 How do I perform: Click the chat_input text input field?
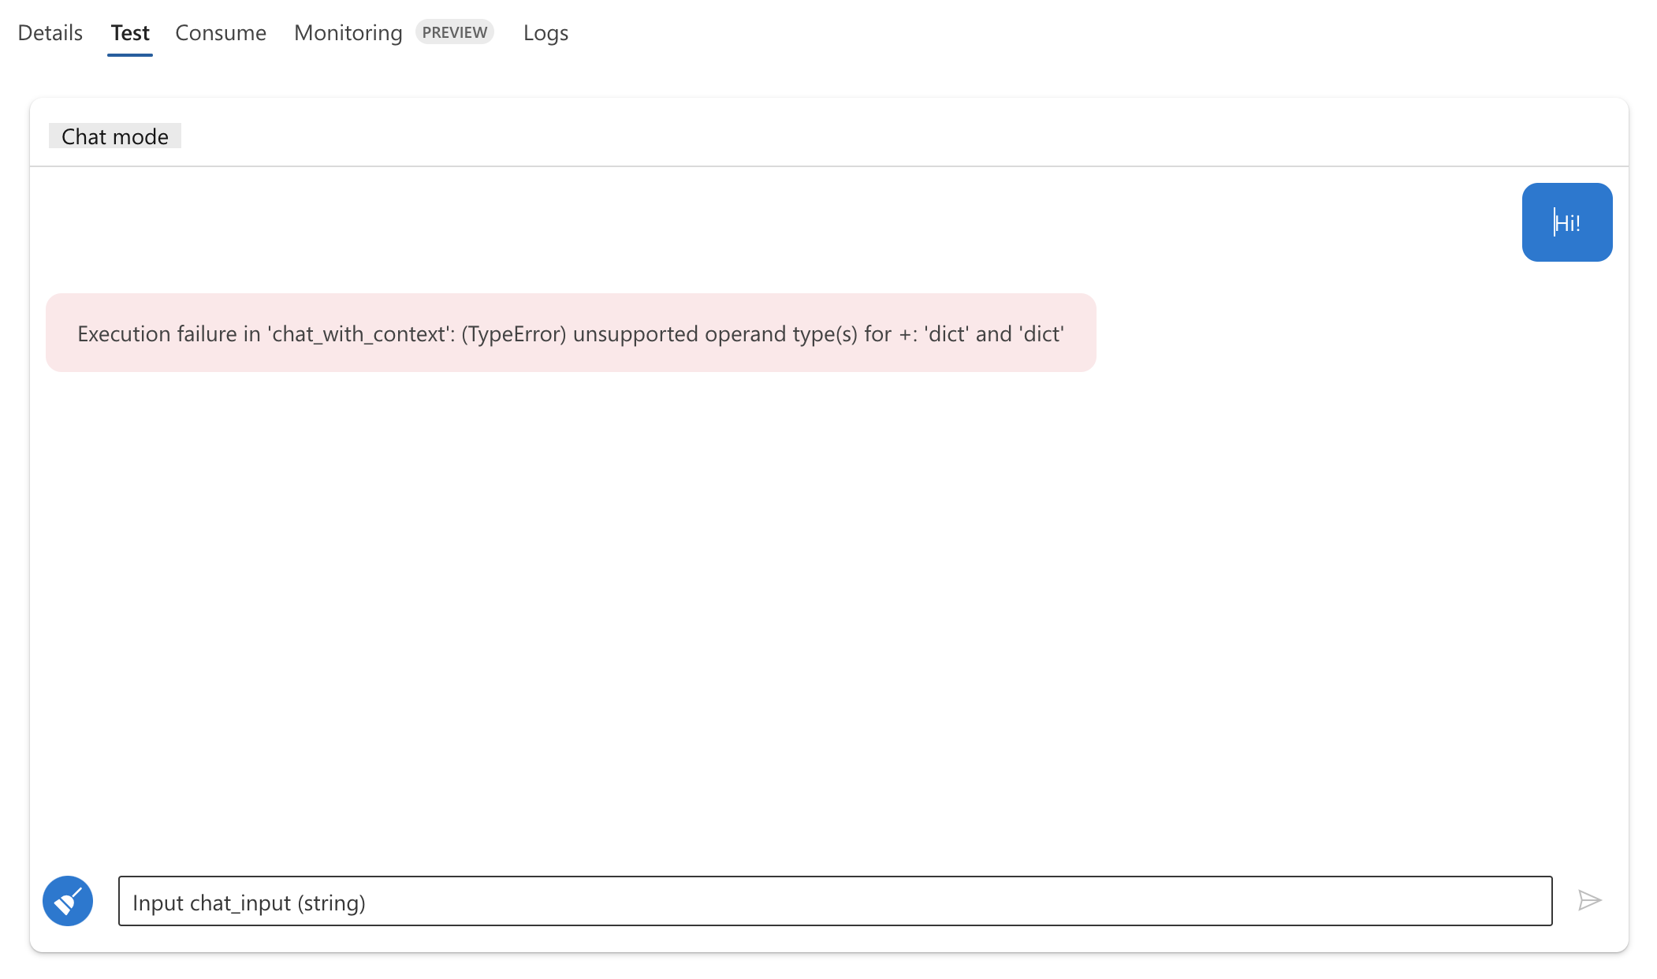click(834, 899)
